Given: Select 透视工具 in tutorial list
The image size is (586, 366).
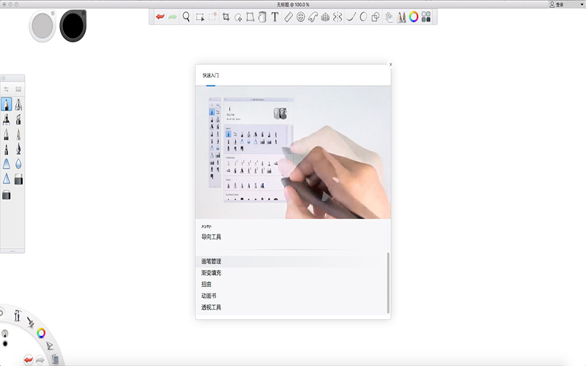Looking at the screenshot, I should [211, 307].
